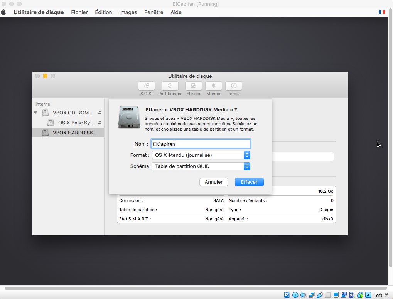The width and height of the screenshot is (393, 299).
Task: Open the Fichier menu
Action: (x=79, y=12)
